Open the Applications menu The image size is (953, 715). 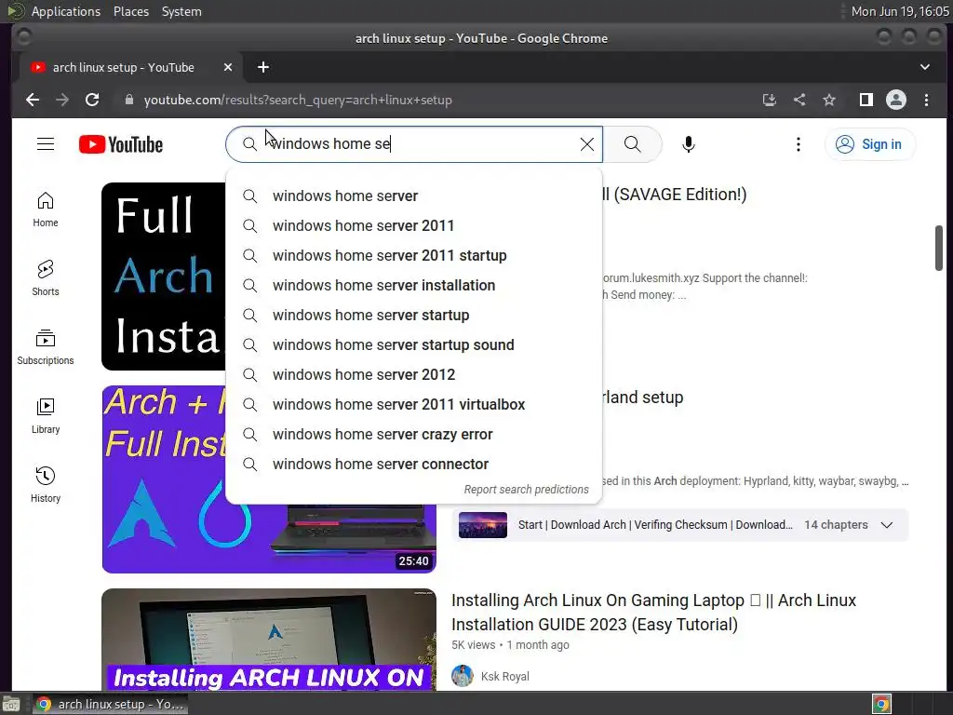point(66,11)
